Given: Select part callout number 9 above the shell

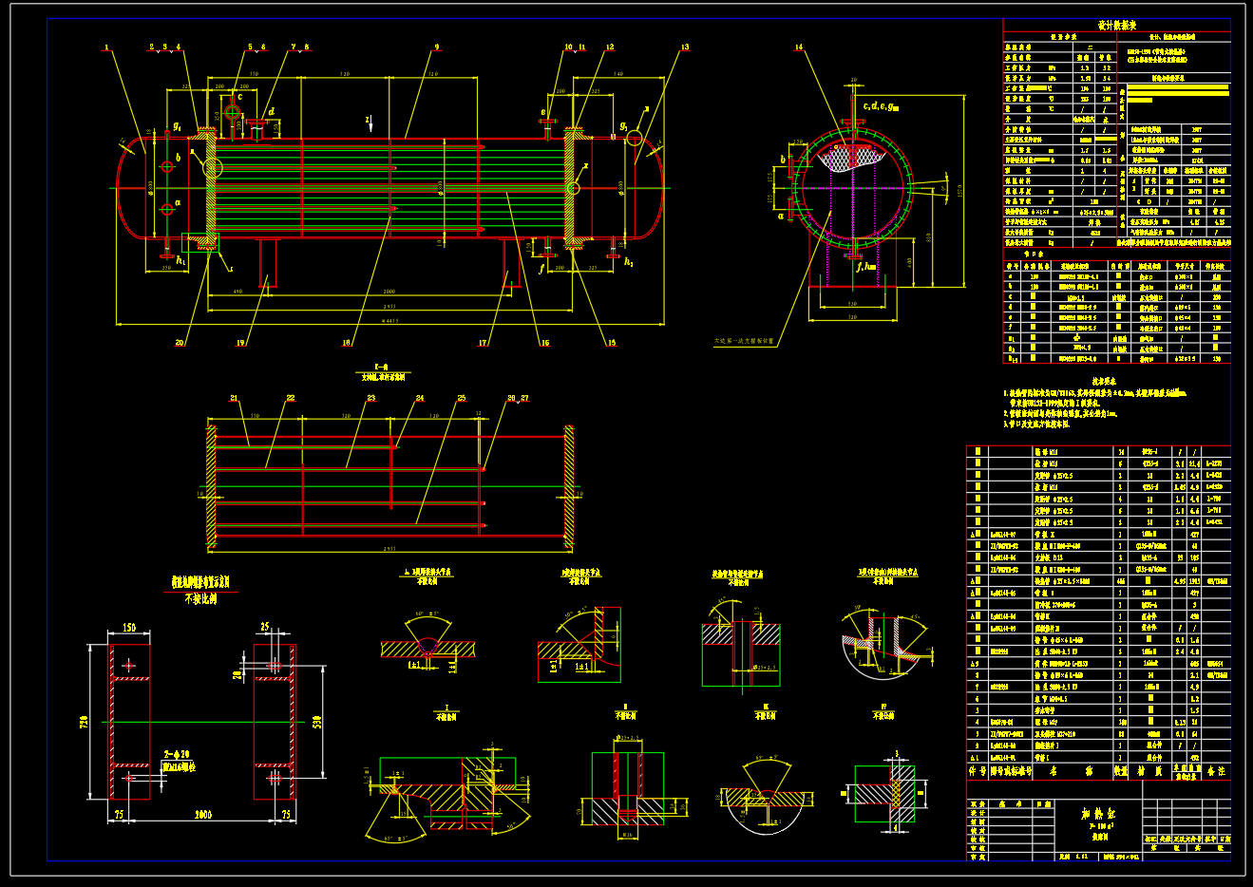Looking at the screenshot, I should tap(437, 47).
